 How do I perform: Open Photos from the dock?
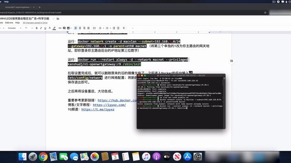click(95, 157)
